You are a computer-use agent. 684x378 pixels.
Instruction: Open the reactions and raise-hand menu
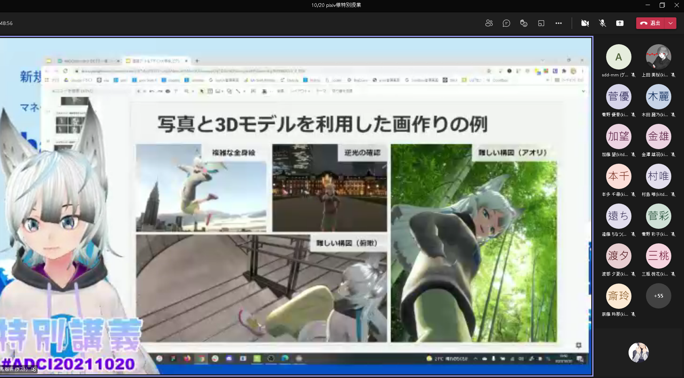click(524, 23)
